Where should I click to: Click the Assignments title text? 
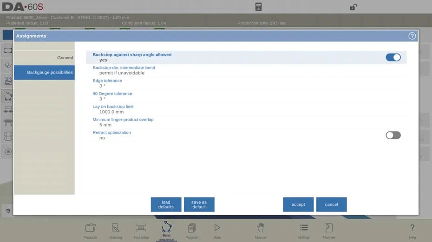coord(31,36)
